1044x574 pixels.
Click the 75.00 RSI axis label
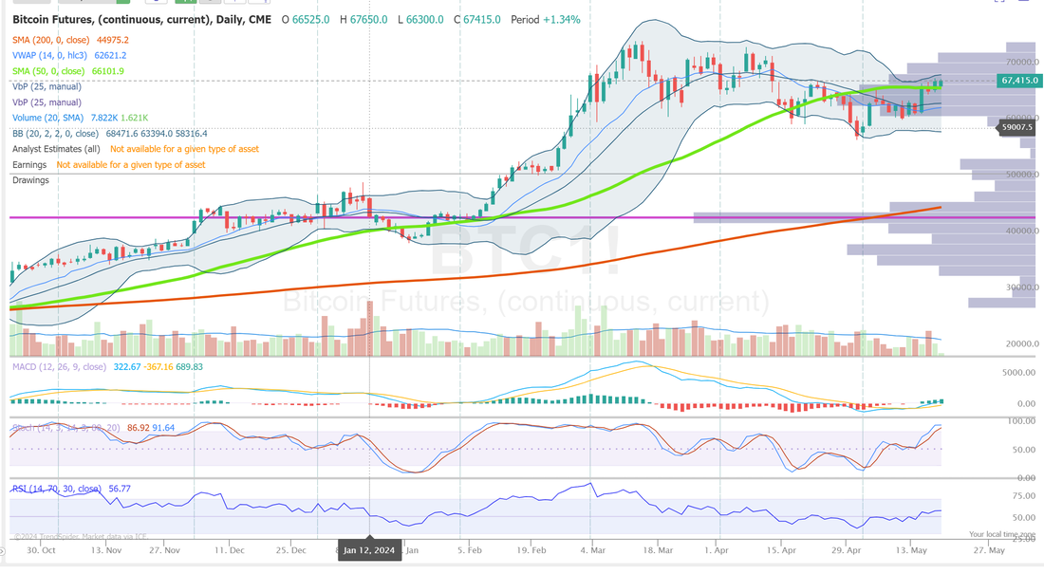[1024, 496]
